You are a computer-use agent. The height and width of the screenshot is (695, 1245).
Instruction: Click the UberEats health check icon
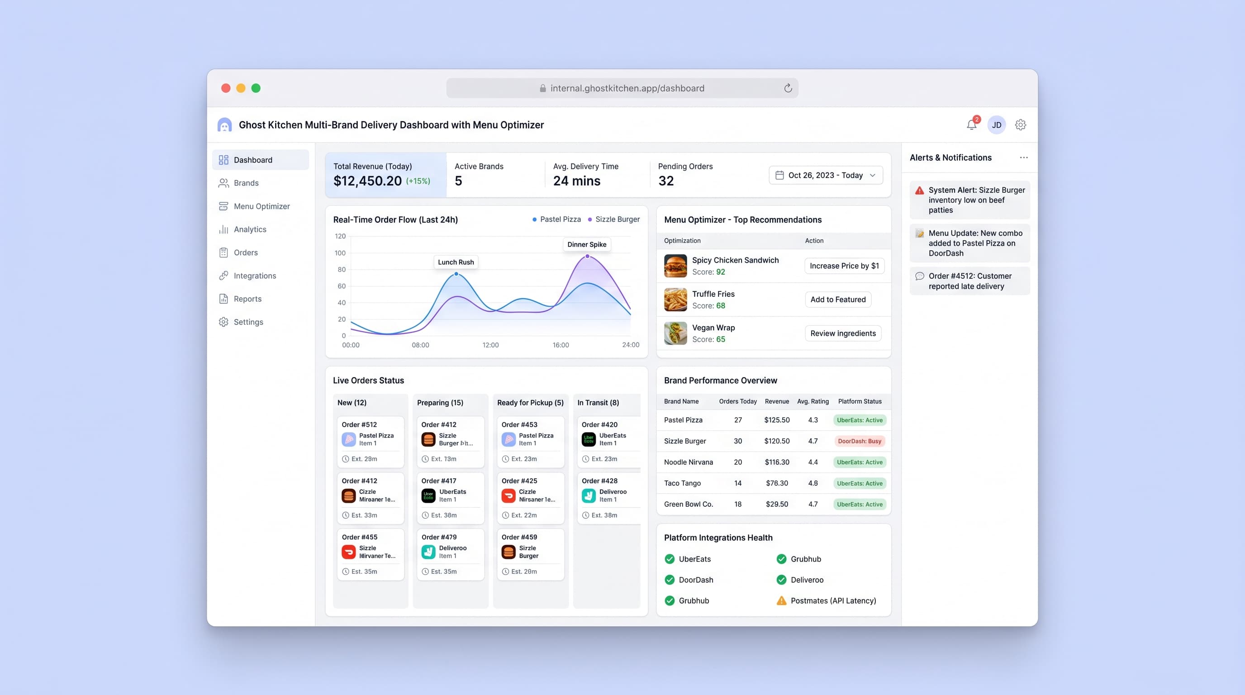(x=670, y=559)
